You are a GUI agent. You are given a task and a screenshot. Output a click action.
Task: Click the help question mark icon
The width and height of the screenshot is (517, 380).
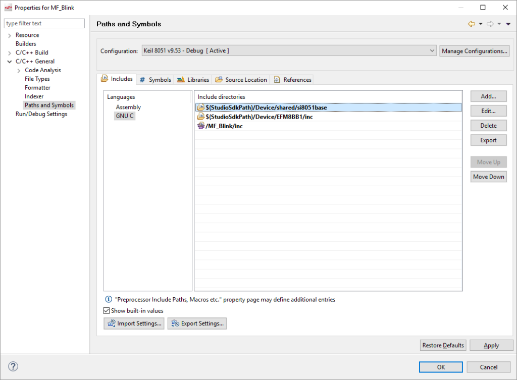(14, 367)
